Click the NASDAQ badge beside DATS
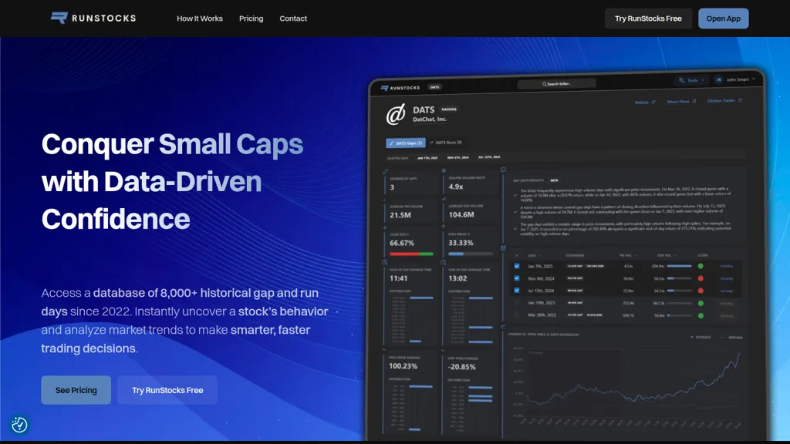Screen dimensions: 790x444 tap(449, 109)
